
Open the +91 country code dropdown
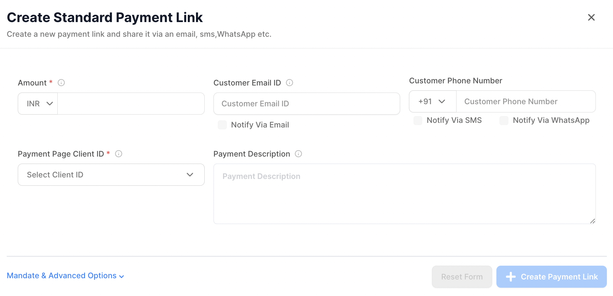click(433, 101)
